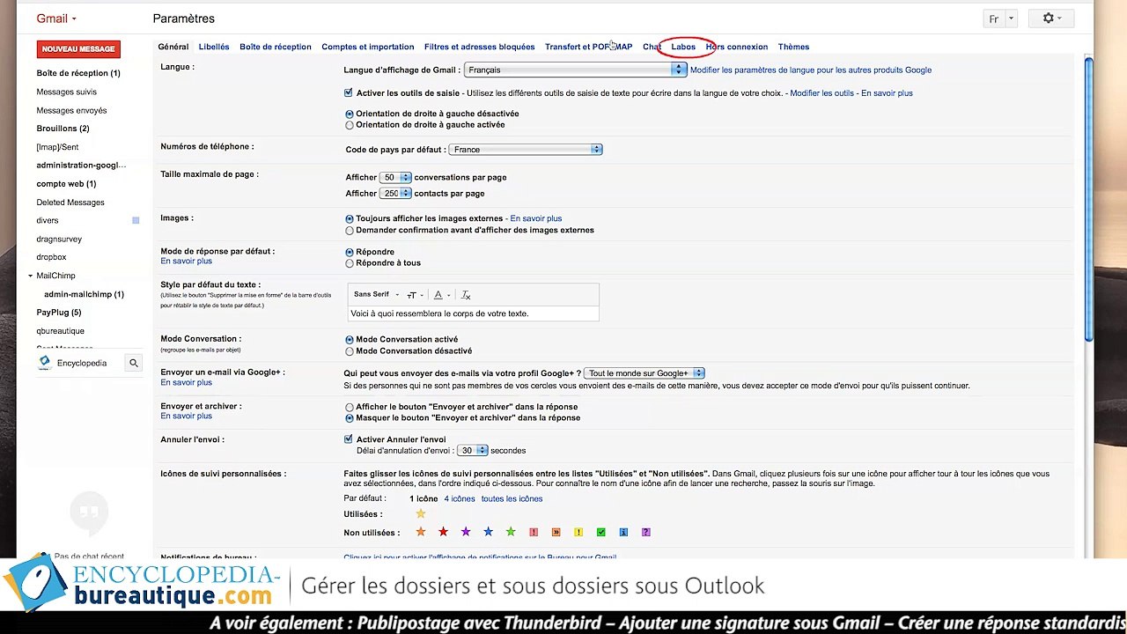Click the yellow star in the Utilisées row
Screen dimensions: 1127x634
coord(421,514)
